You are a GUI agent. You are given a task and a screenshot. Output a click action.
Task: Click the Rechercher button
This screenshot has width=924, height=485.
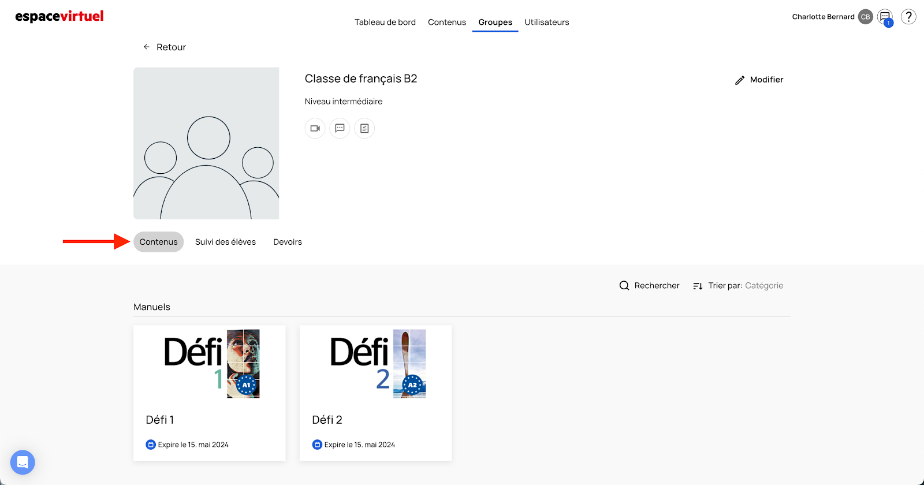(649, 286)
